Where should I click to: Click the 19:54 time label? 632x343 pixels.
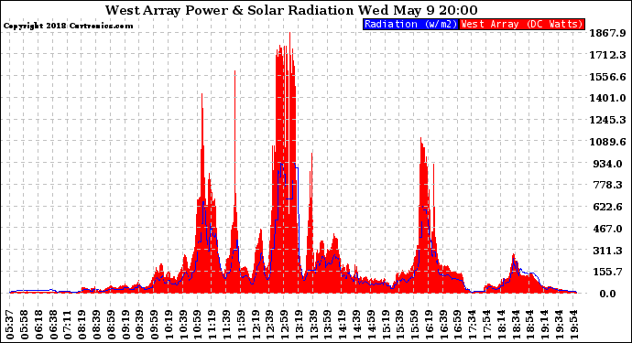[x=574, y=325]
